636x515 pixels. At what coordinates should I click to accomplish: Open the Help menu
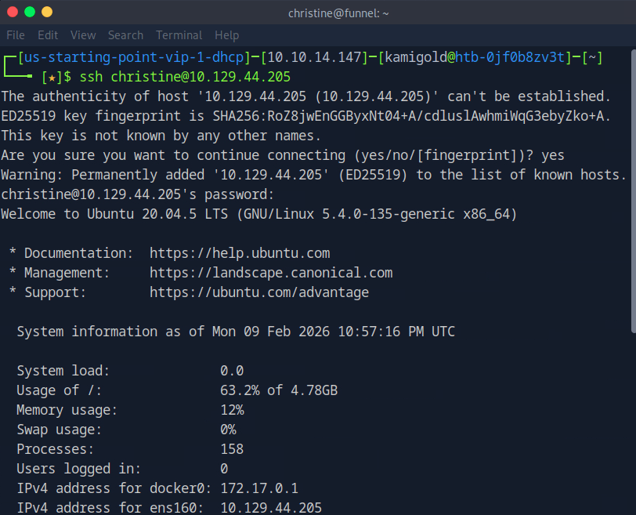tap(226, 35)
